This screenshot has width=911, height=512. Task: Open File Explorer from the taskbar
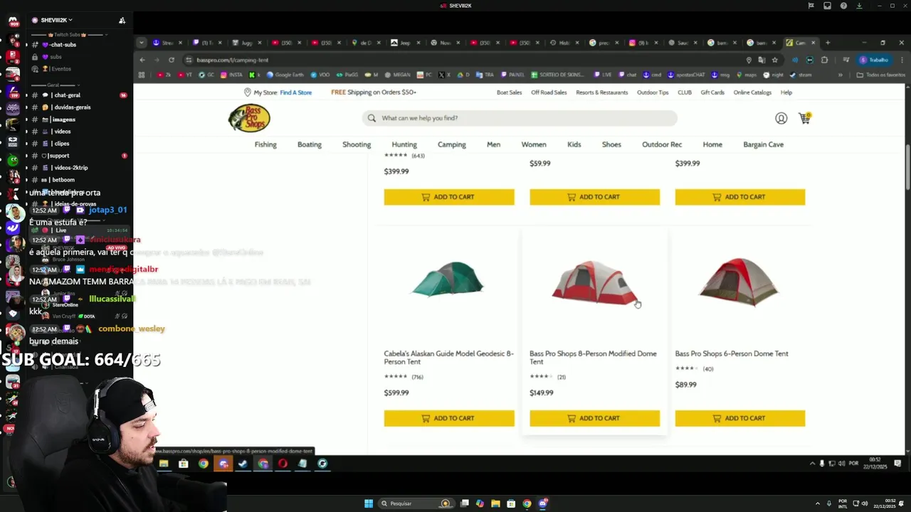[x=495, y=503]
